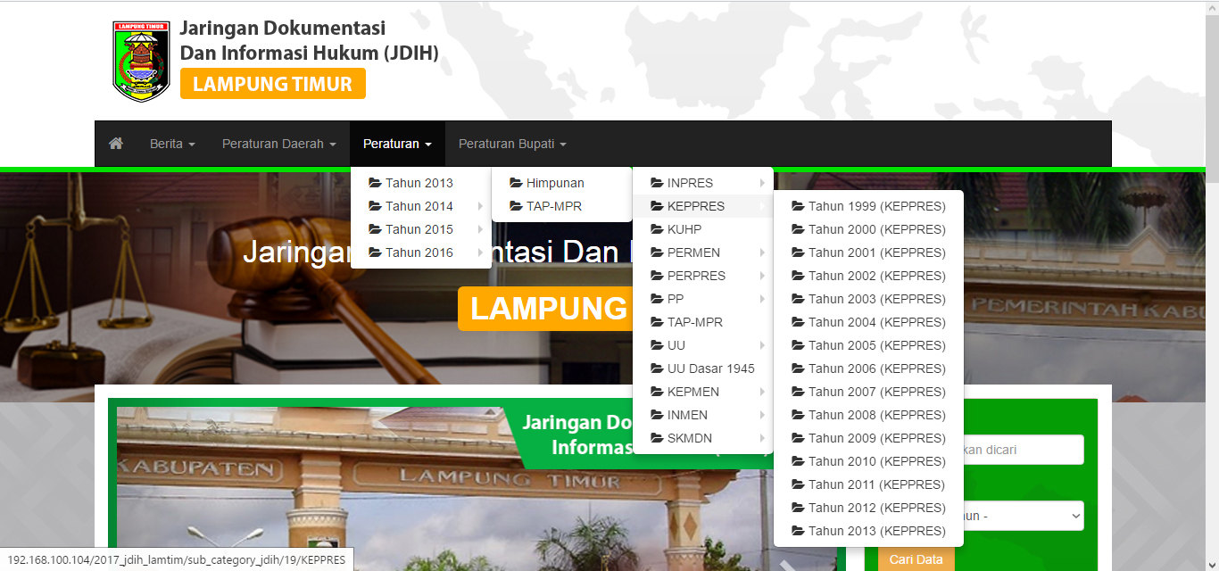Click the Jaringan Dokumentasi Dan Informasi Hukum title
The height and width of the screenshot is (571, 1219).
[x=309, y=41]
